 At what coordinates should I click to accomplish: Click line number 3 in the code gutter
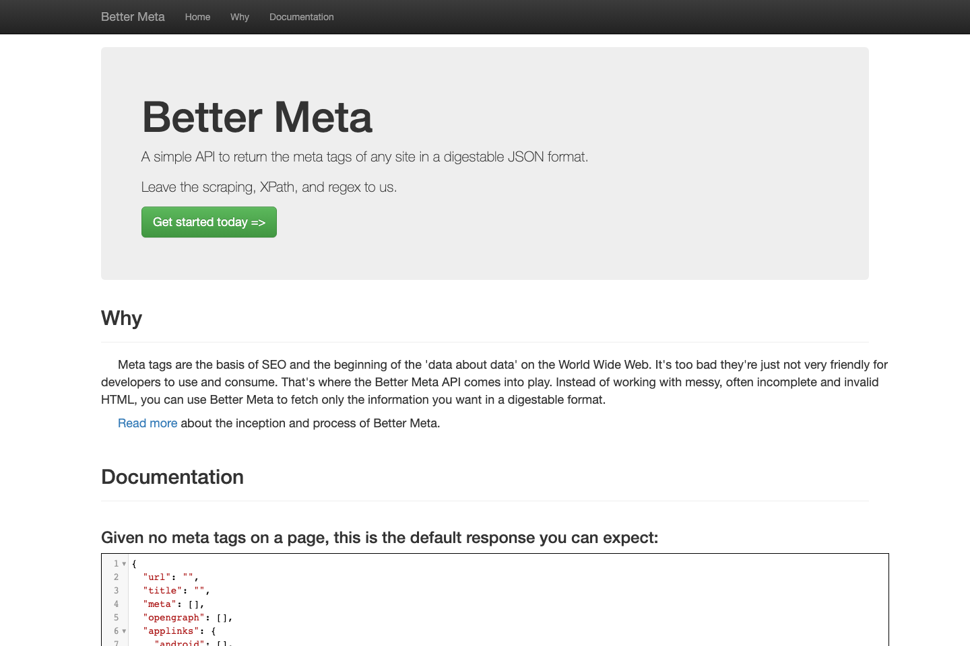click(116, 590)
